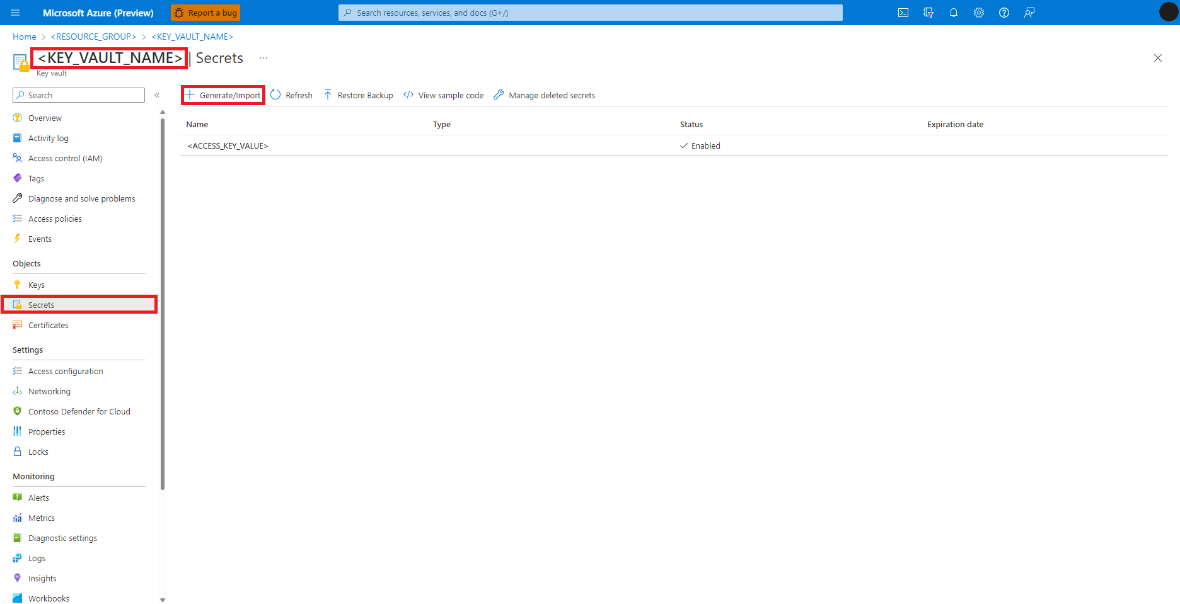Collapse the left sidebar with the chevron
The height and width of the screenshot is (604, 1180).
pos(157,94)
